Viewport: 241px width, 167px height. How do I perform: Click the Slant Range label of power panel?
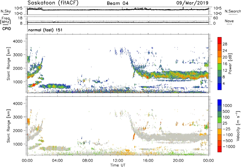(8, 64)
